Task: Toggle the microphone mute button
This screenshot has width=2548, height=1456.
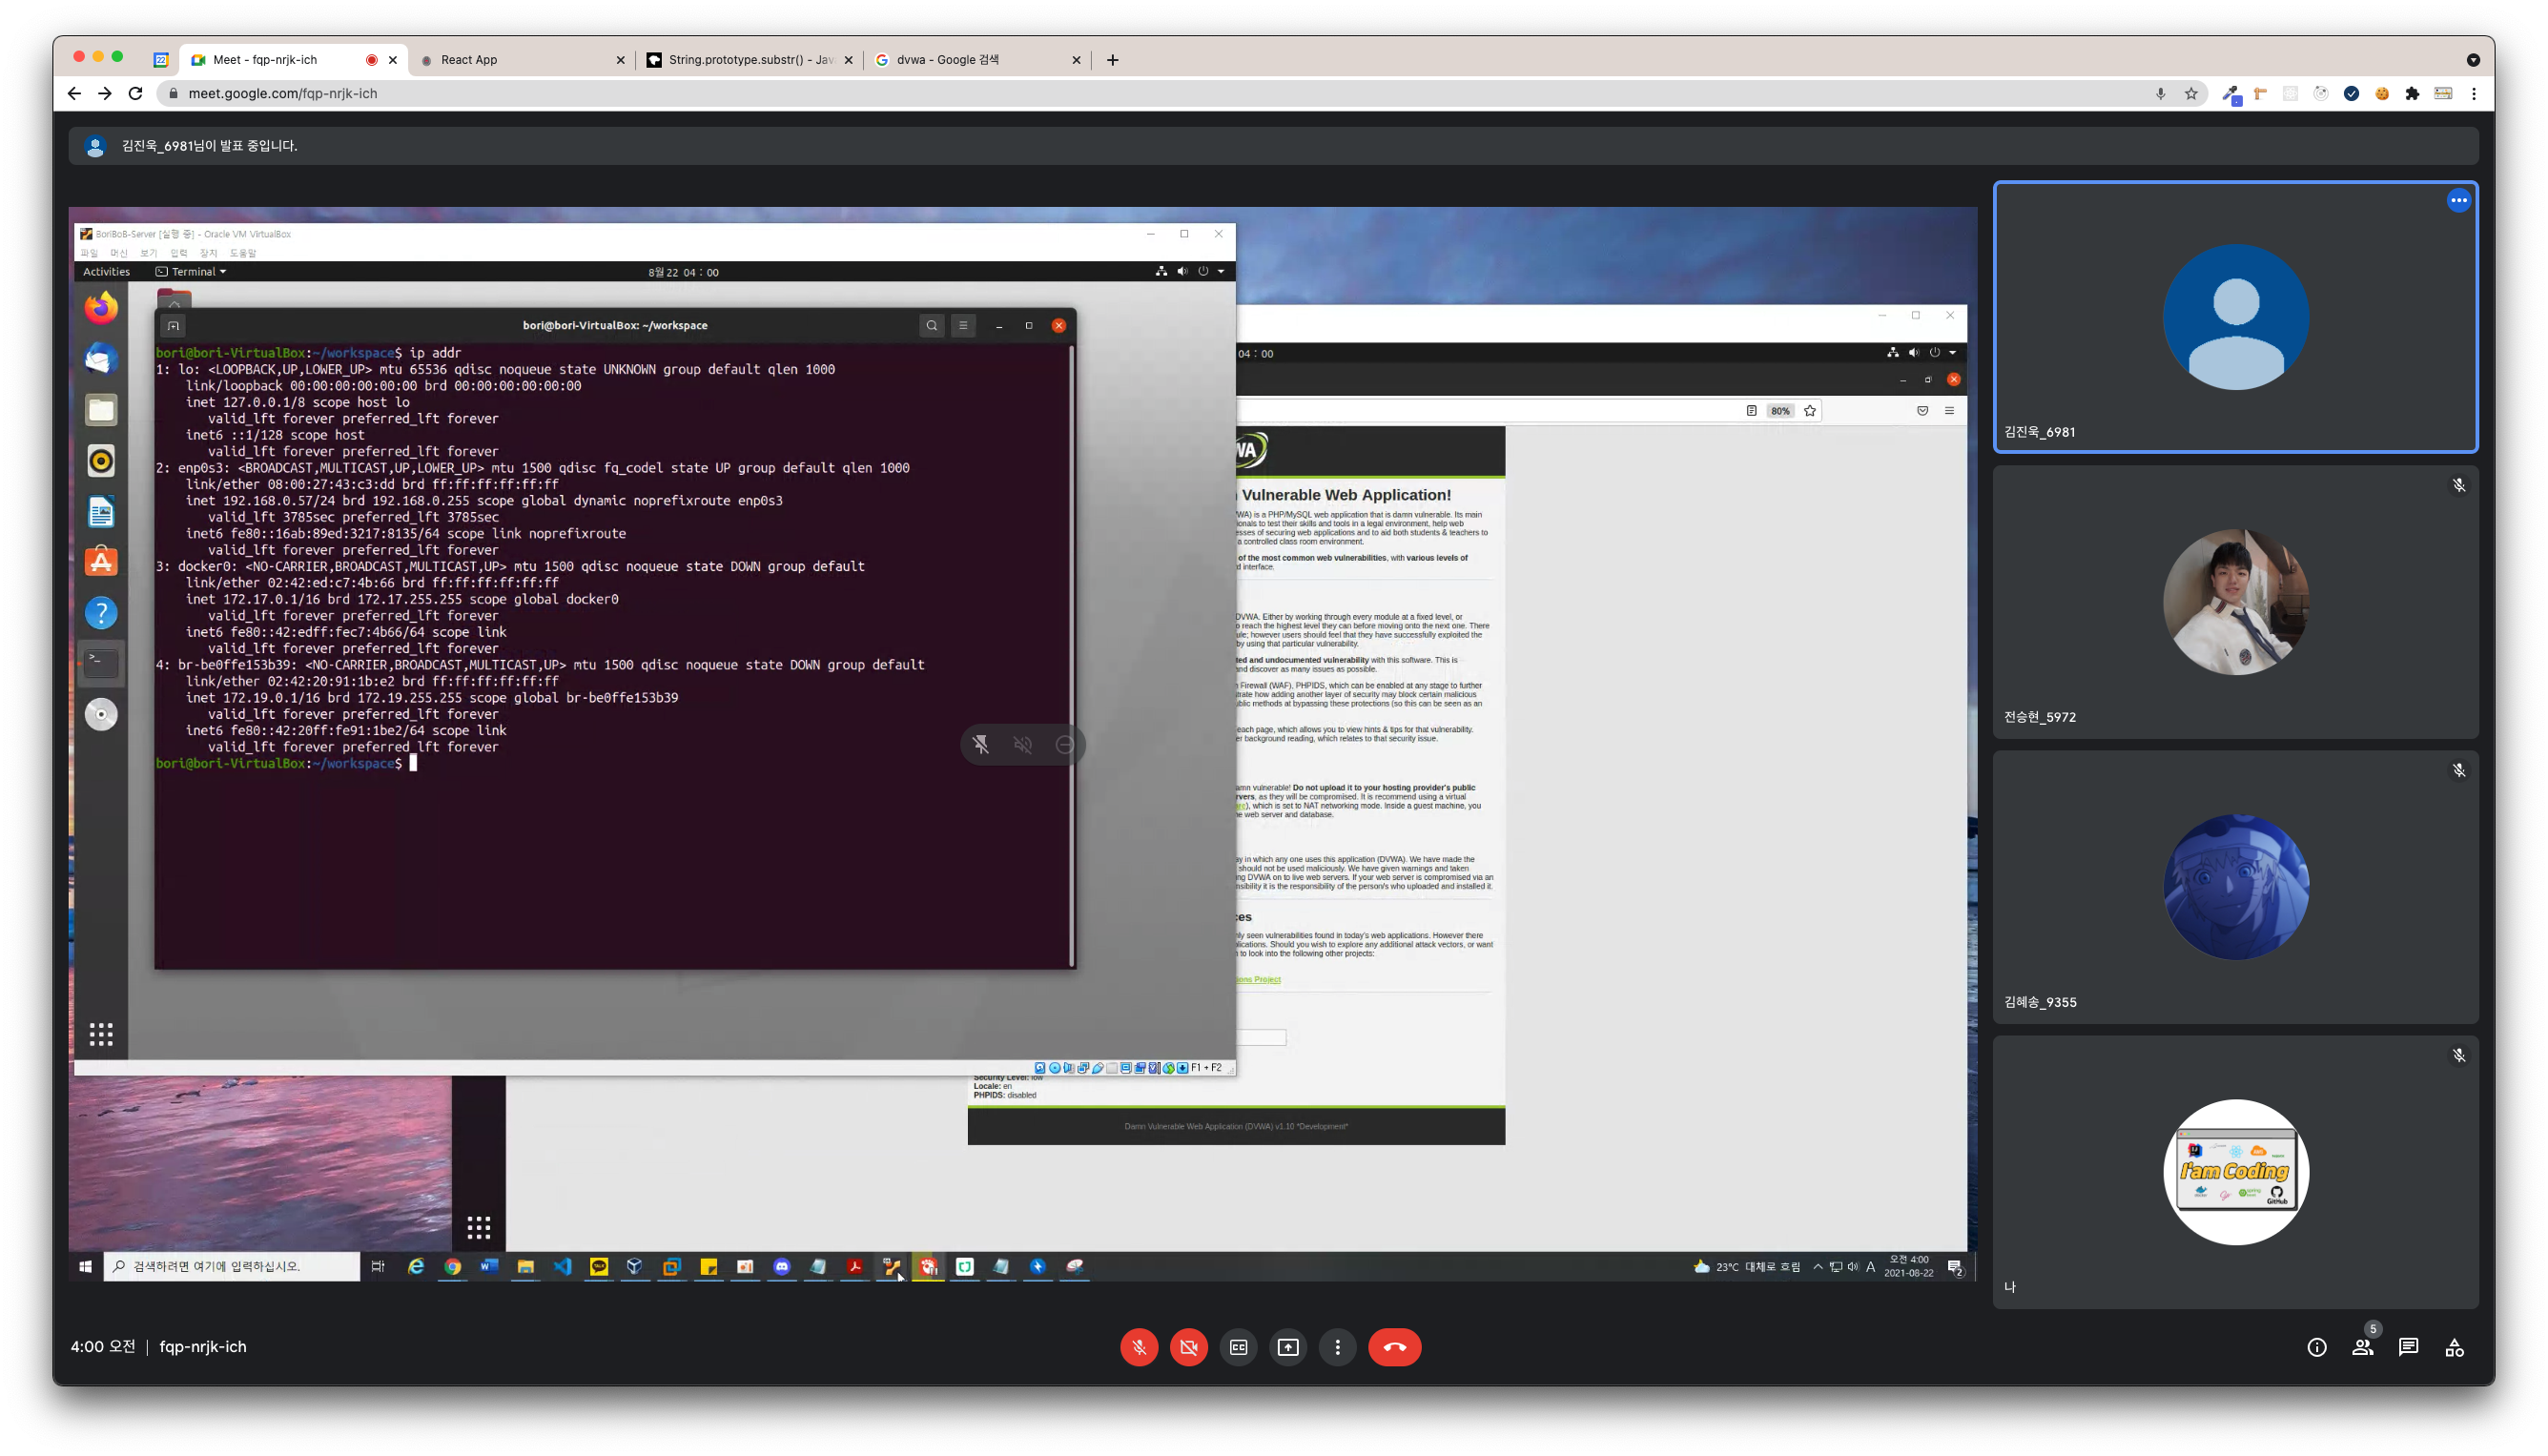Action: (x=1139, y=1347)
